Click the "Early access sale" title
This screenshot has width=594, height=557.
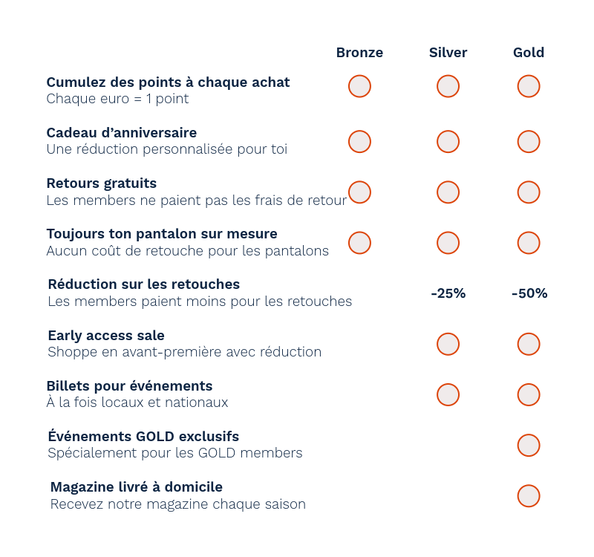tap(106, 336)
